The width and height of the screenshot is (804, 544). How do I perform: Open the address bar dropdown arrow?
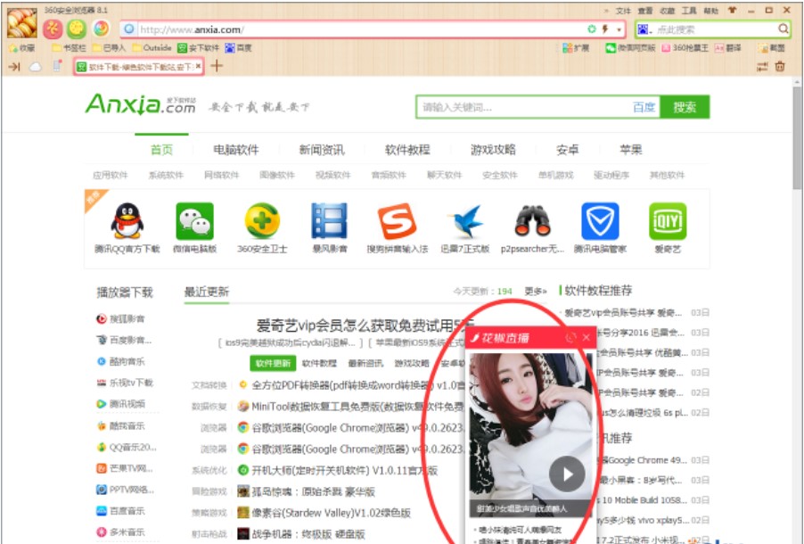click(x=619, y=29)
